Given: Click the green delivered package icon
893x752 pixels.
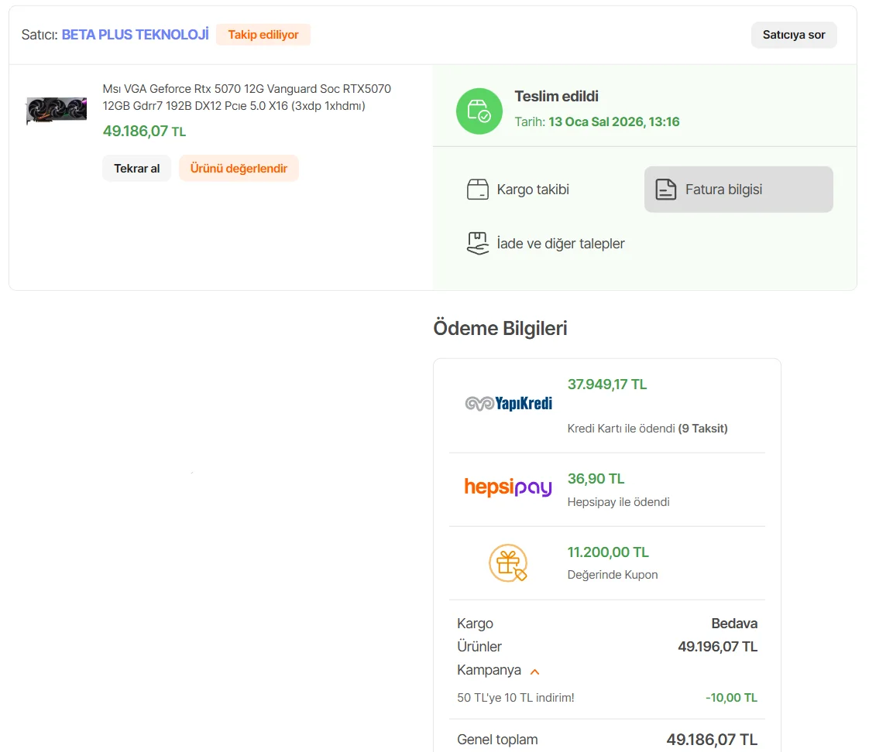Looking at the screenshot, I should pos(479,111).
